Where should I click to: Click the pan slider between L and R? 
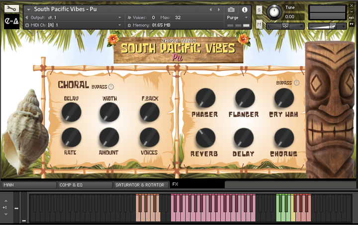pos(285,26)
